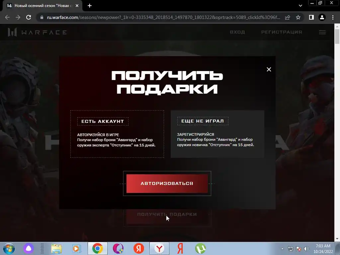Open the Windows Start menu orb
This screenshot has width=340, height=255.
point(9,248)
